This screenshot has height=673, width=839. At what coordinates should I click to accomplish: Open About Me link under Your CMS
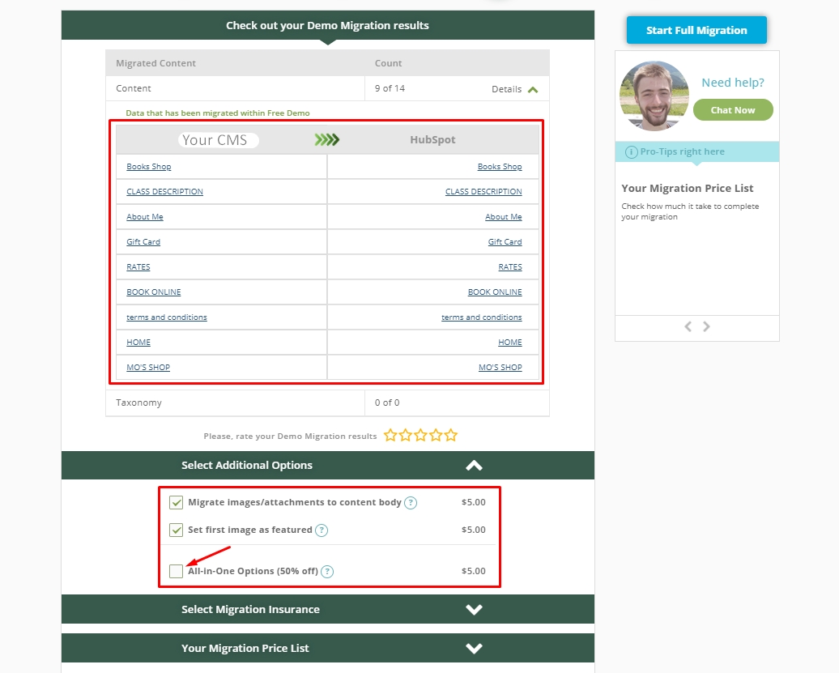point(144,217)
